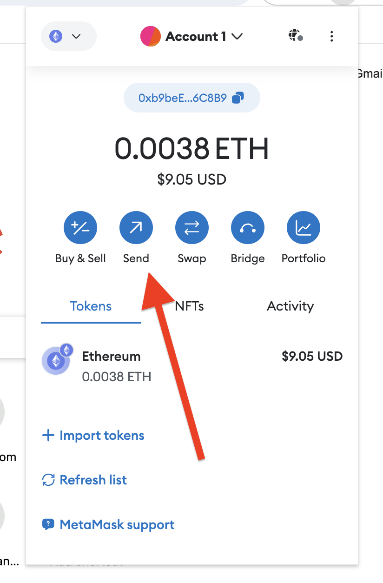Click the Import tokens link
The height and width of the screenshot is (583, 383).
point(92,435)
